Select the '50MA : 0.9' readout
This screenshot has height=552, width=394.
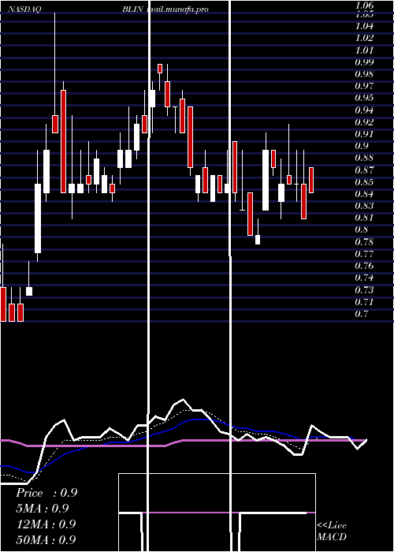(46, 539)
